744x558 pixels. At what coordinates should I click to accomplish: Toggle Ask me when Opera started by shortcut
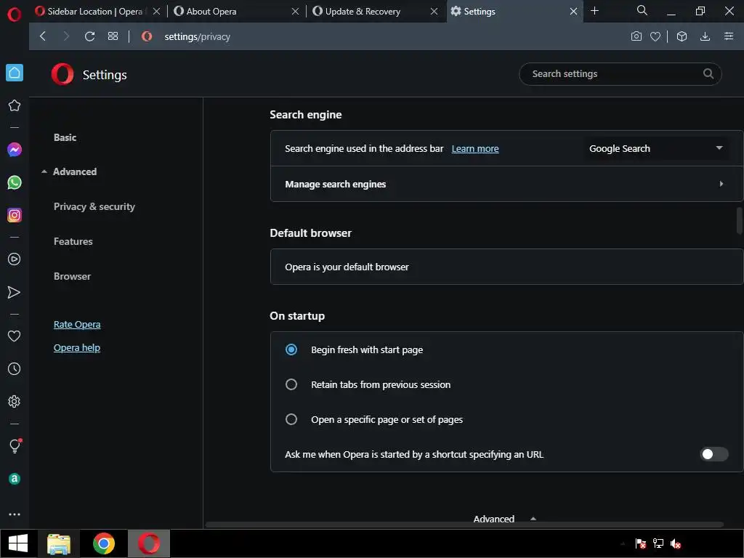(713, 454)
